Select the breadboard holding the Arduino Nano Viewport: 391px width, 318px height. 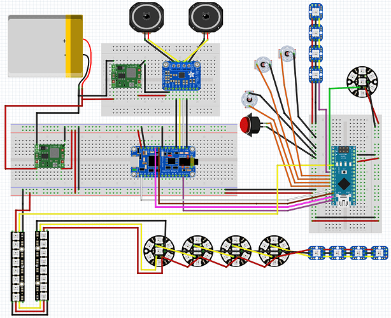pyautogui.click(x=345, y=174)
